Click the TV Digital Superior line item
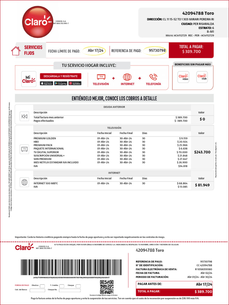 110,152
